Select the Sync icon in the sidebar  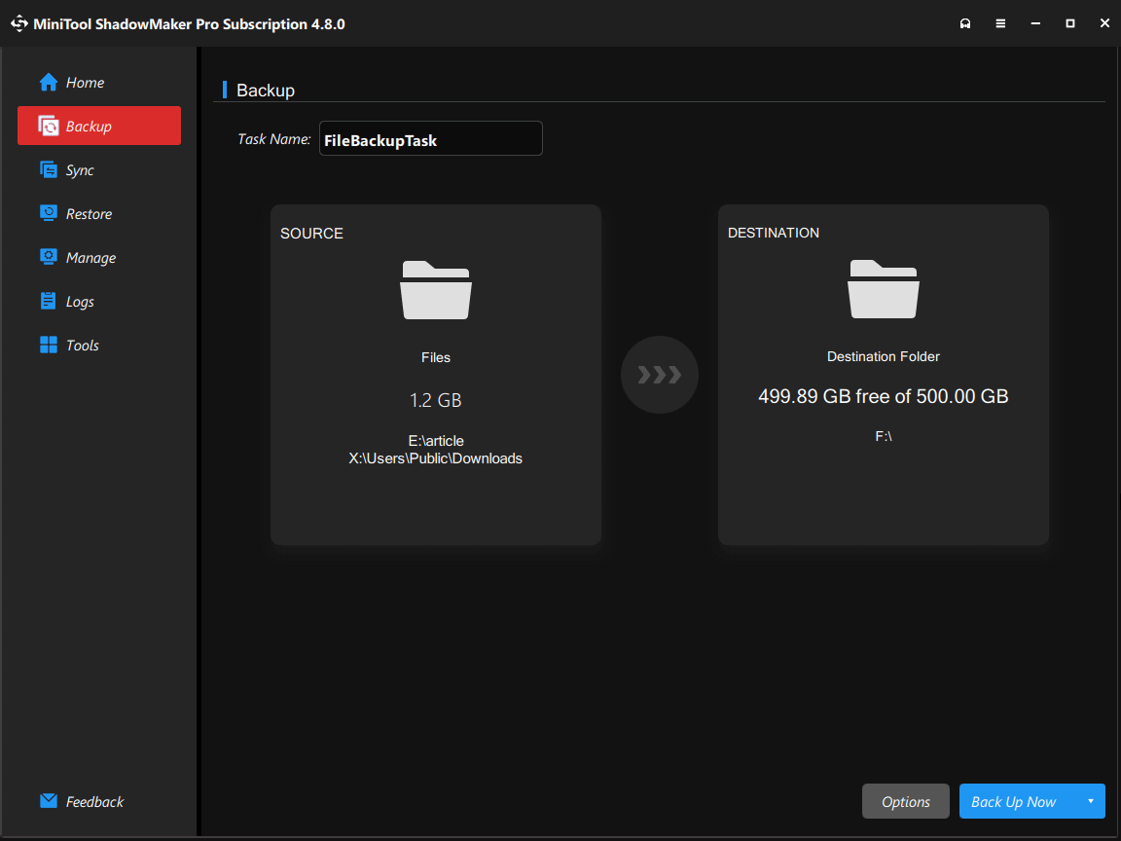click(49, 169)
